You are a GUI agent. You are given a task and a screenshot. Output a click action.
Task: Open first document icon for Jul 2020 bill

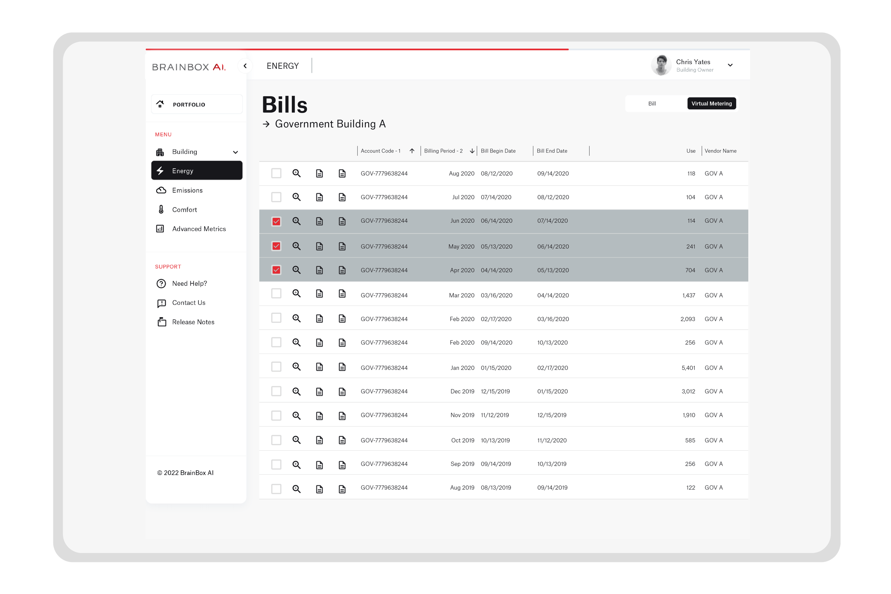point(319,197)
